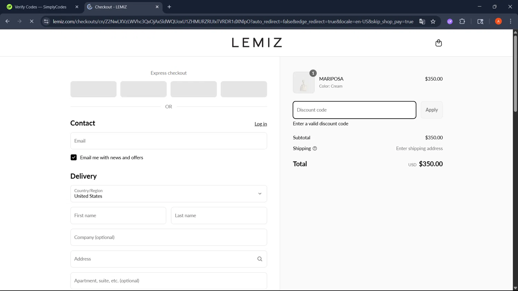Screen dimensions: 518x291
Task: Open the Chrome three-dot menu
Action: click(x=510, y=21)
